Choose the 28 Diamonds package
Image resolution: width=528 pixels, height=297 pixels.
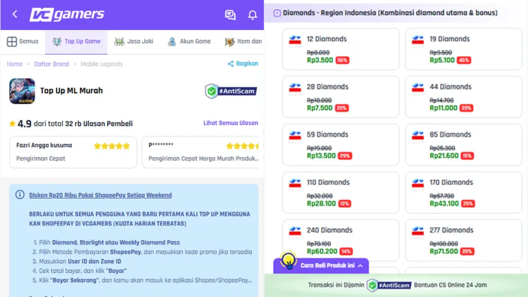tap(341, 97)
